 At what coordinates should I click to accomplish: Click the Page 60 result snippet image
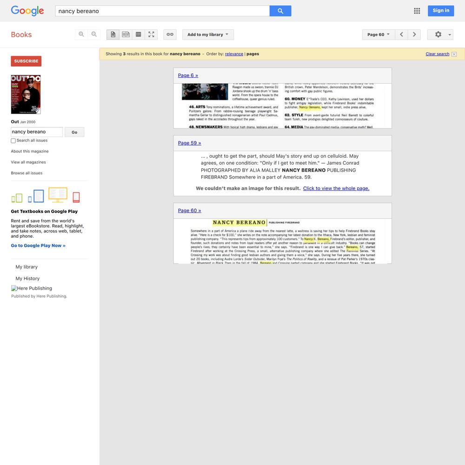pyautogui.click(x=282, y=241)
